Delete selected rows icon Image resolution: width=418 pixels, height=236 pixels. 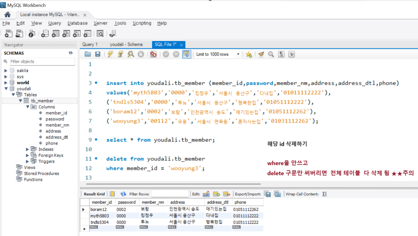click(x=227, y=194)
